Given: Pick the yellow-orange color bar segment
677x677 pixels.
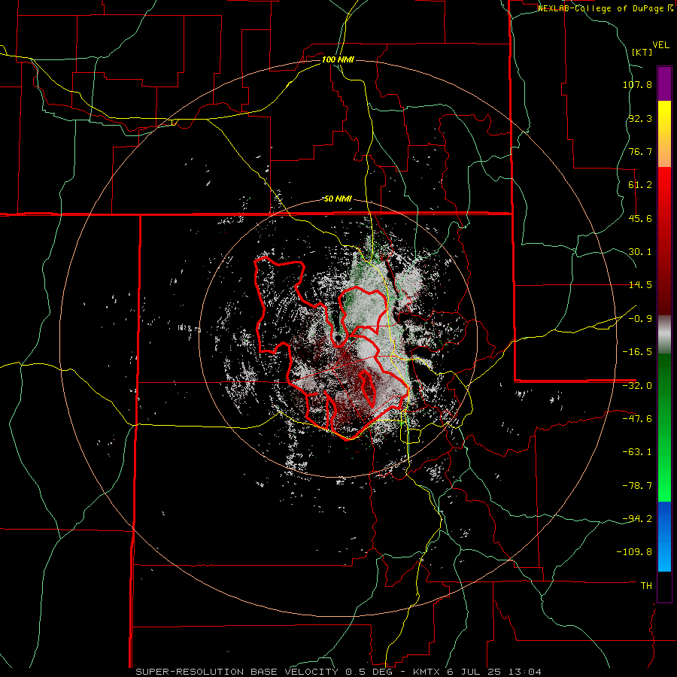Looking at the screenshot, I should click(x=664, y=135).
